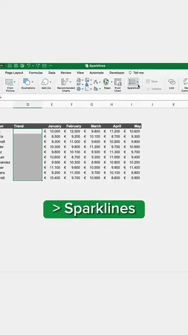Expand the Add-ins dropdown arrow
Image resolution: width=188 pixels, height=335 pixels.
[51, 82]
